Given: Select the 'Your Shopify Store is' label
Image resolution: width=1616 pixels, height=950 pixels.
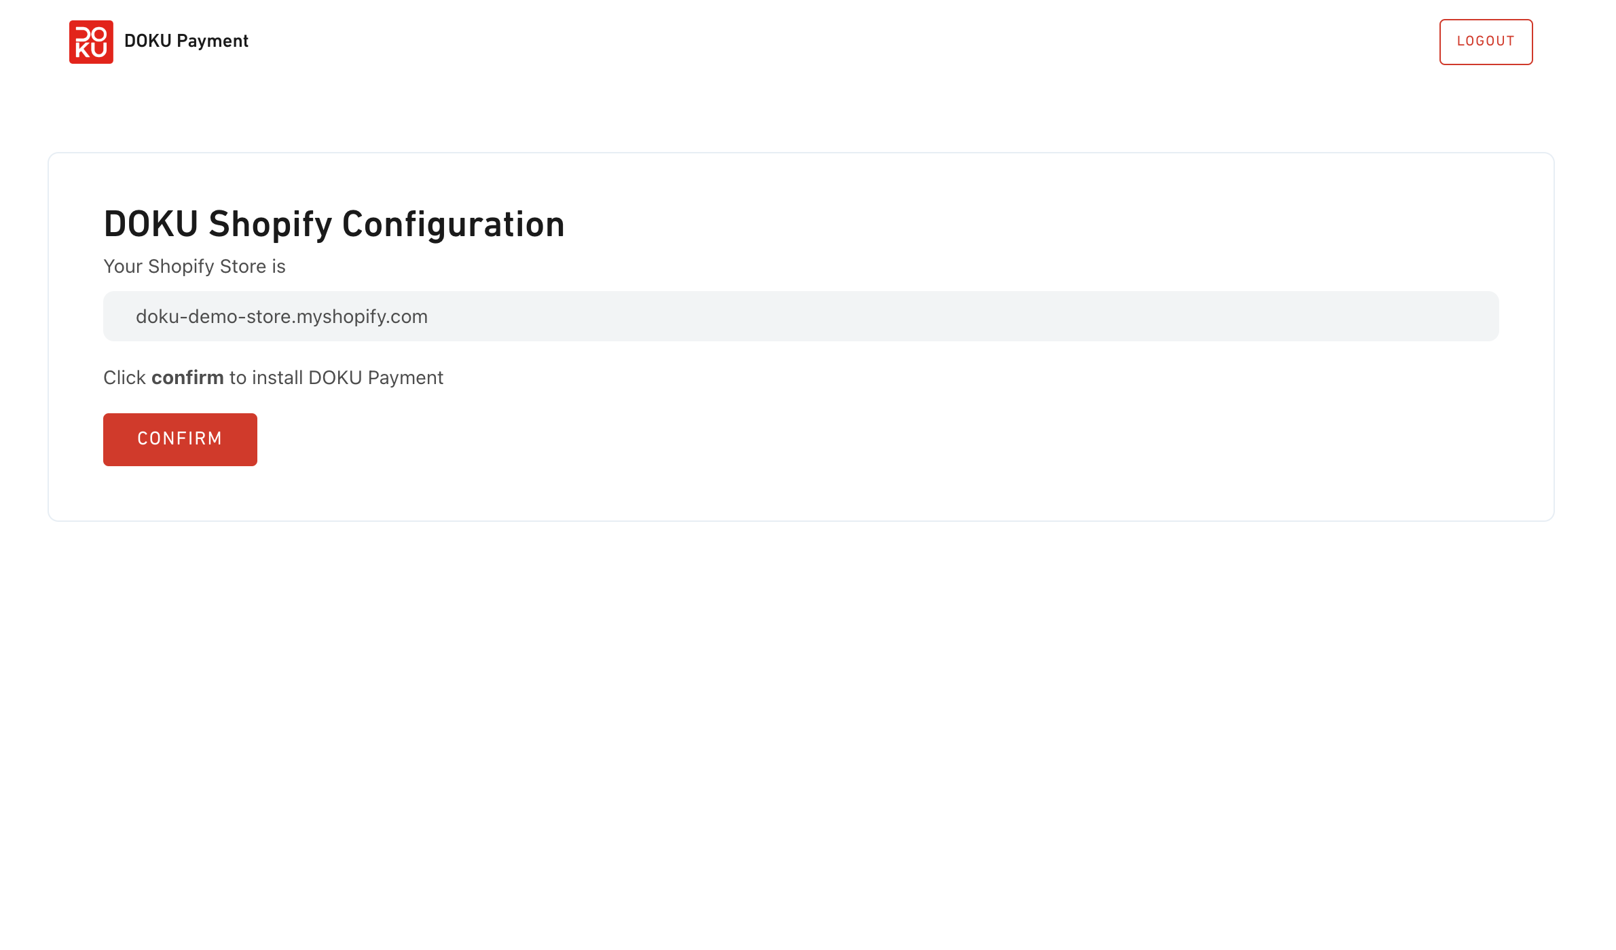Looking at the screenshot, I should coord(194,267).
